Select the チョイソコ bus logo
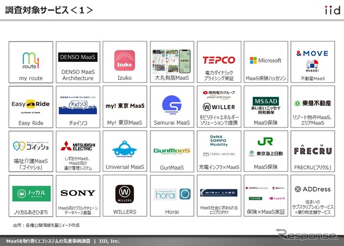 [x=77, y=106]
